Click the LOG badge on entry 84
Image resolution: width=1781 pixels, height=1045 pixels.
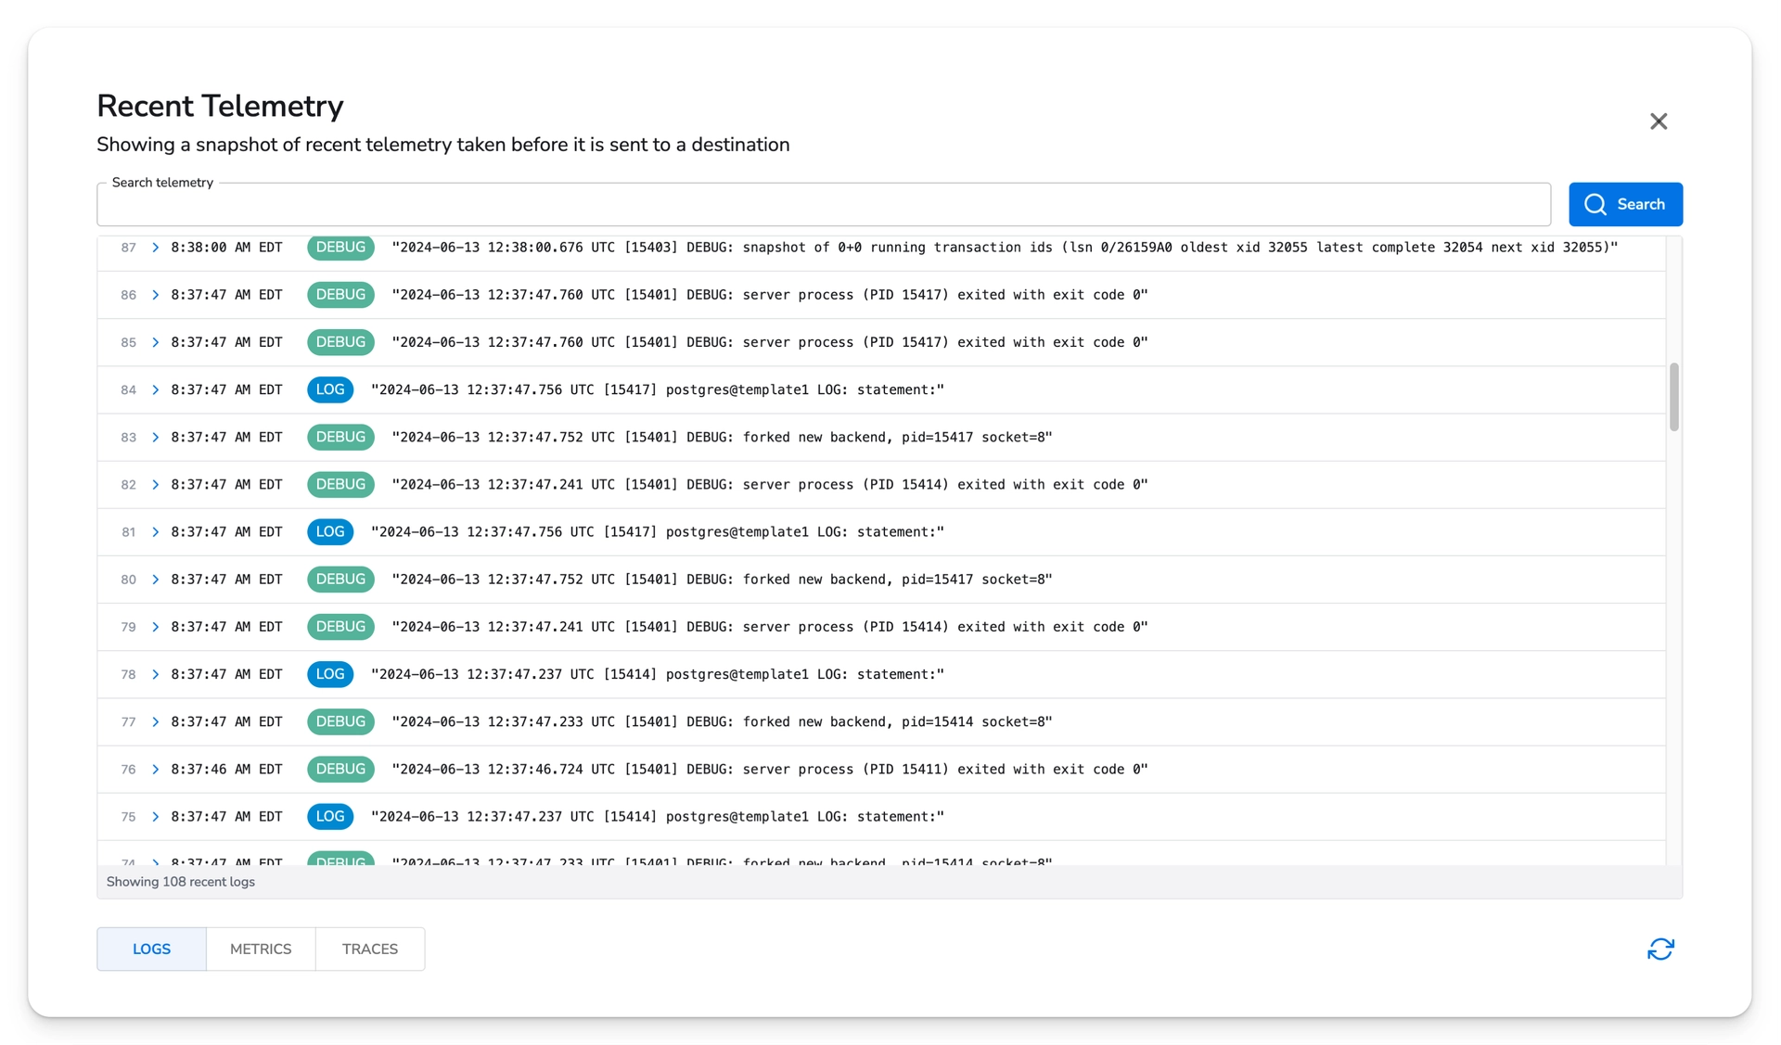tap(330, 389)
